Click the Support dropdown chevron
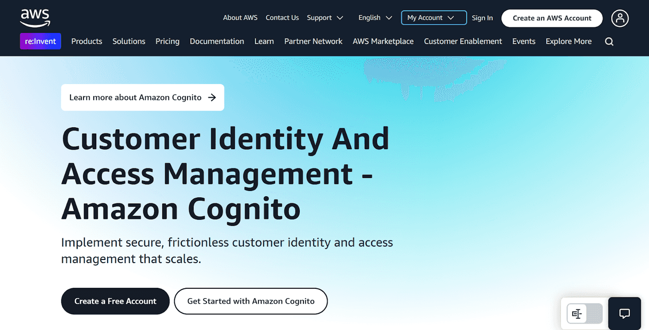This screenshot has width=649, height=330. [x=341, y=17]
